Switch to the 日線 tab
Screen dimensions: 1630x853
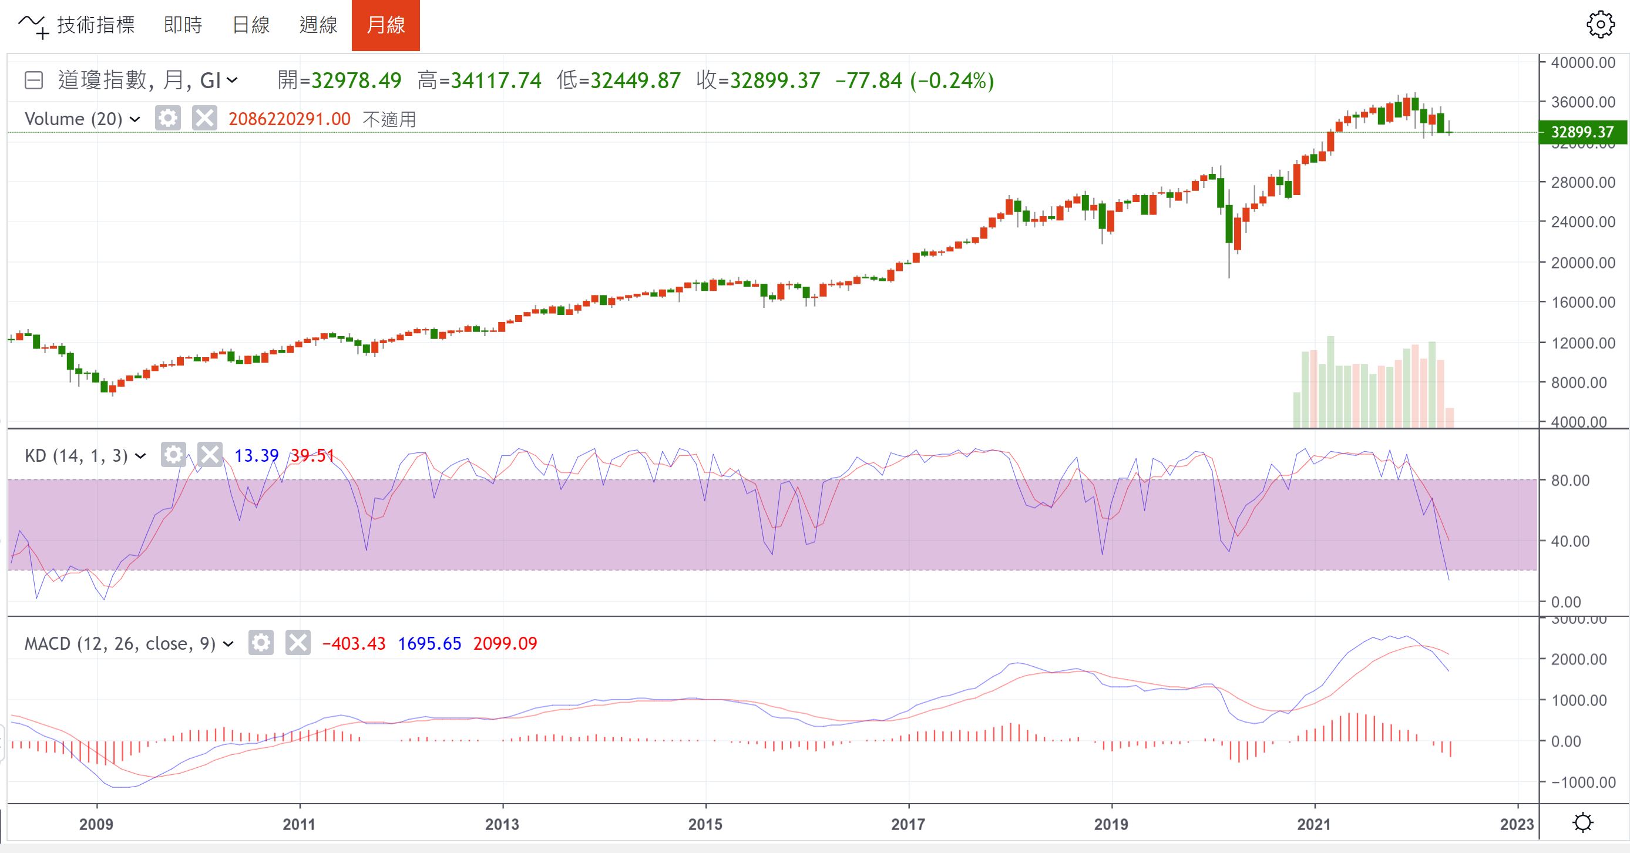click(251, 25)
